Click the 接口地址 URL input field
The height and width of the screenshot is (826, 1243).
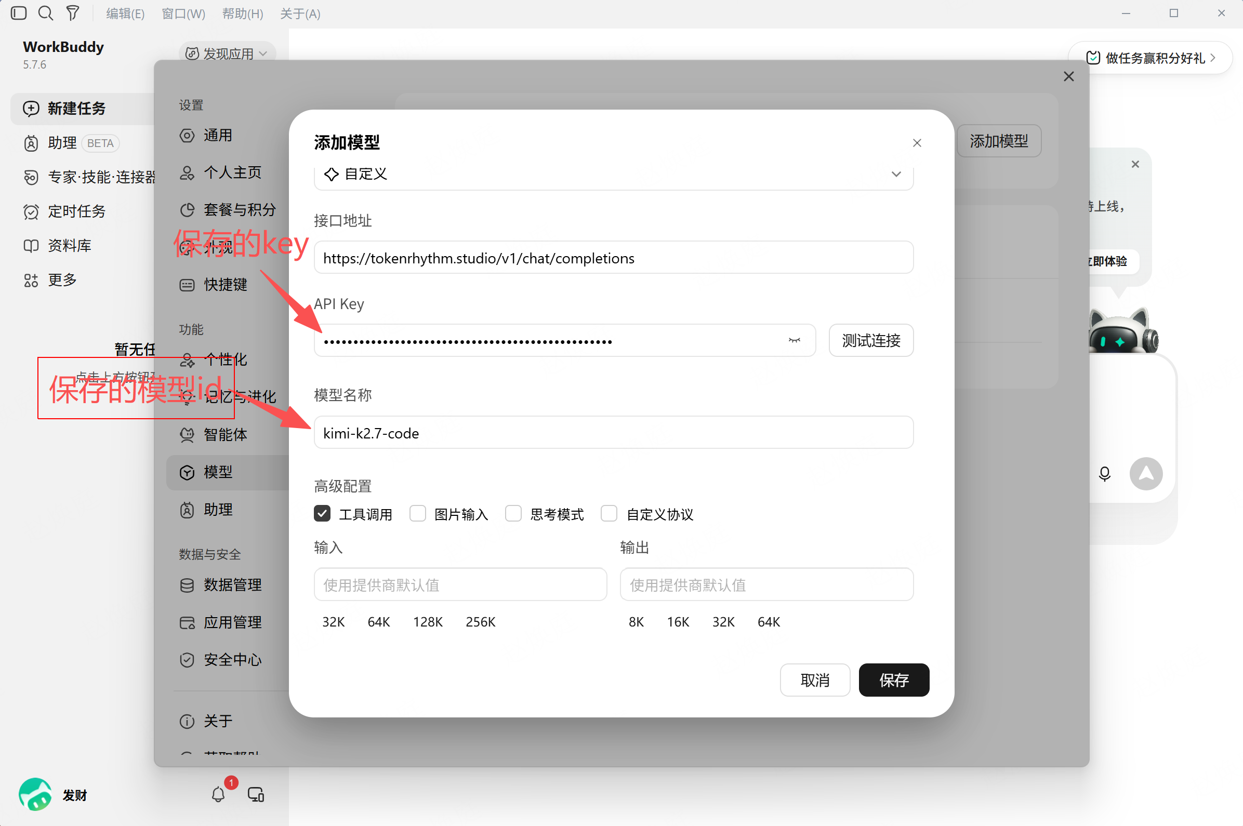click(x=613, y=258)
